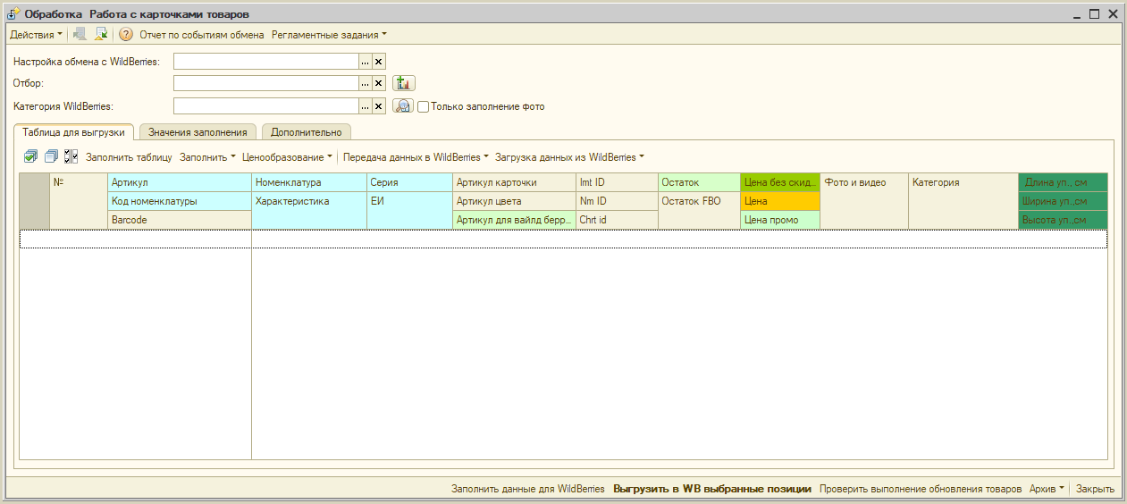Click the Закрыть button
Screen dimensions: 1127x504
click(x=1095, y=489)
